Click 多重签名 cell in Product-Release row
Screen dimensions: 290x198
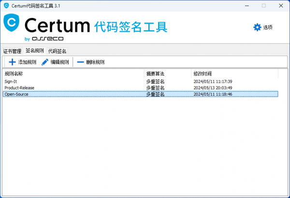pyautogui.click(x=155, y=88)
